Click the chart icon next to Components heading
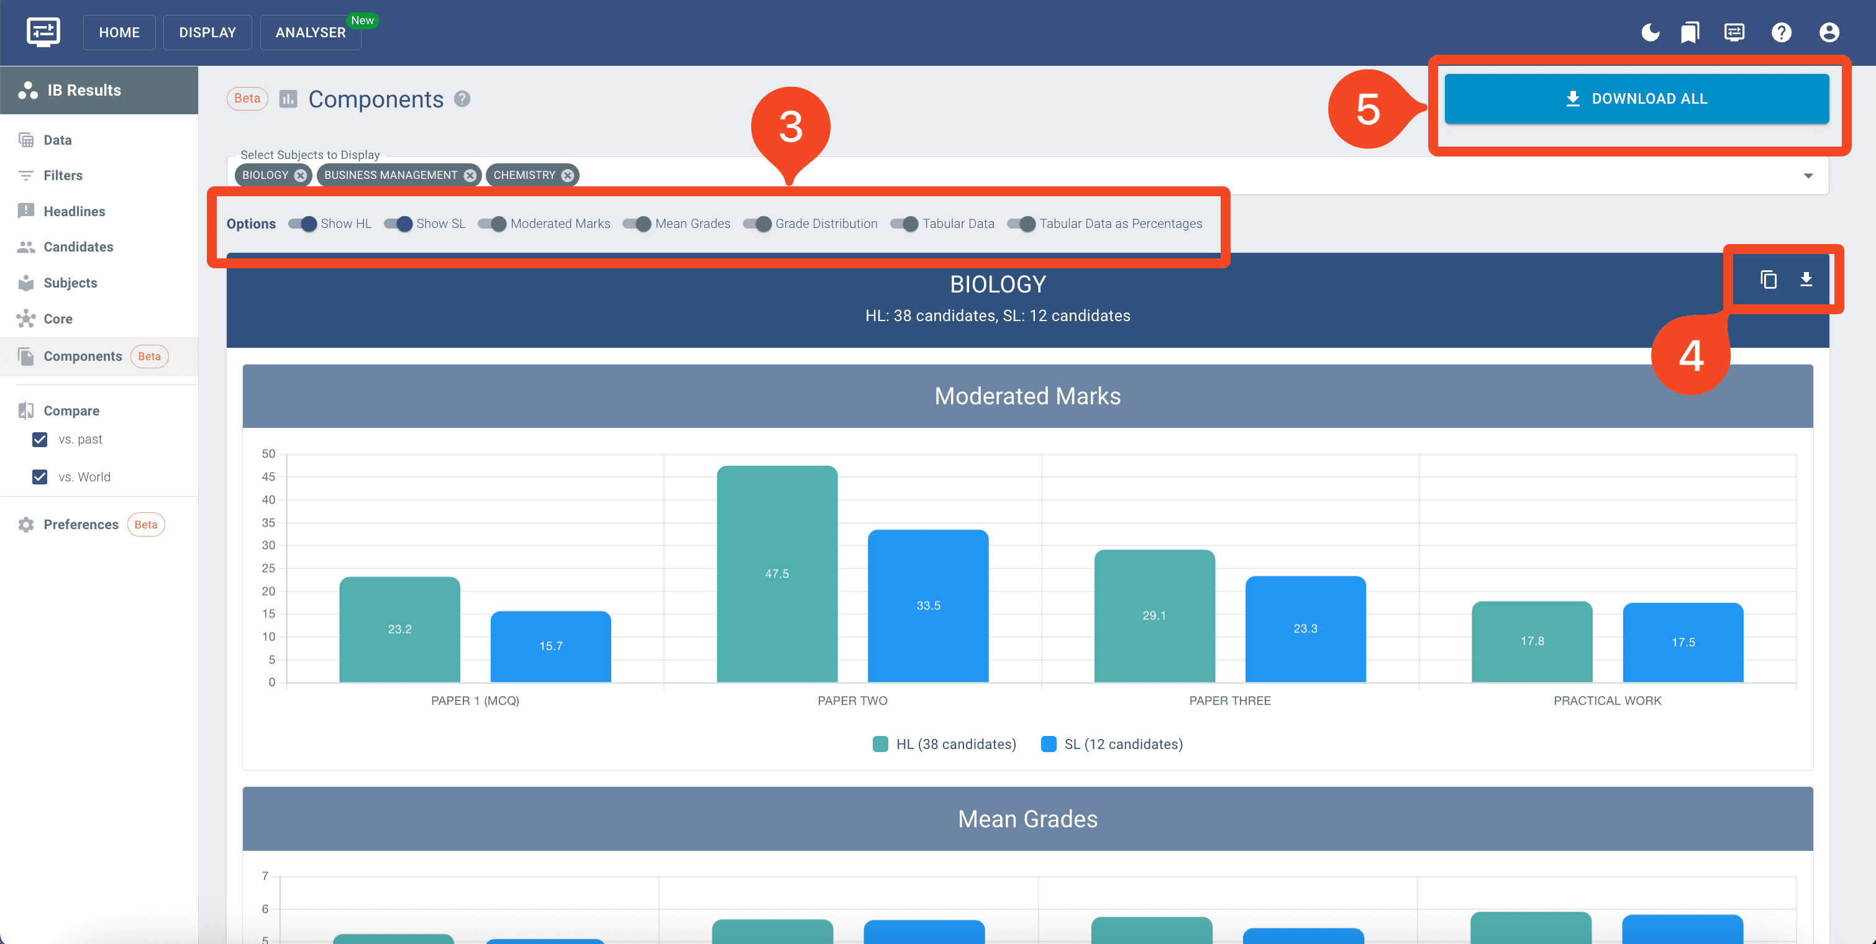The image size is (1876, 944). (288, 98)
